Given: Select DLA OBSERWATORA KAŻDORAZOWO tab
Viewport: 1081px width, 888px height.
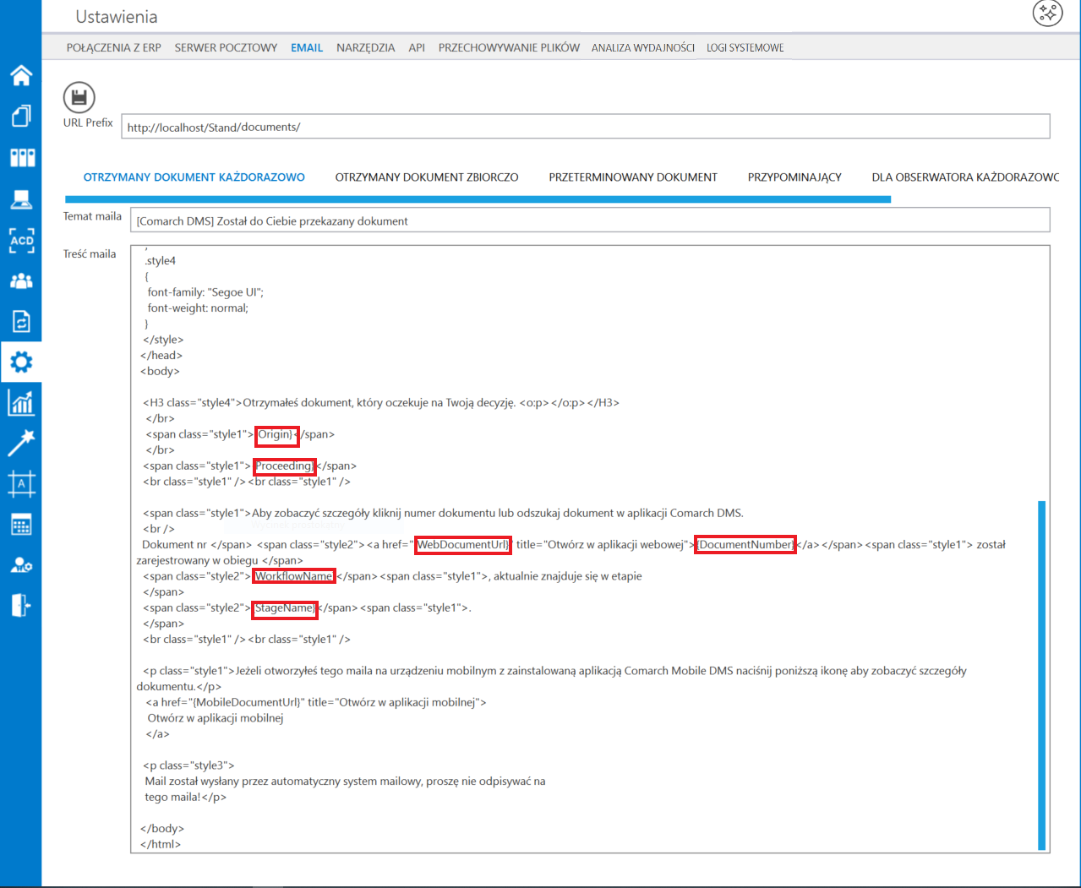Looking at the screenshot, I should [965, 177].
